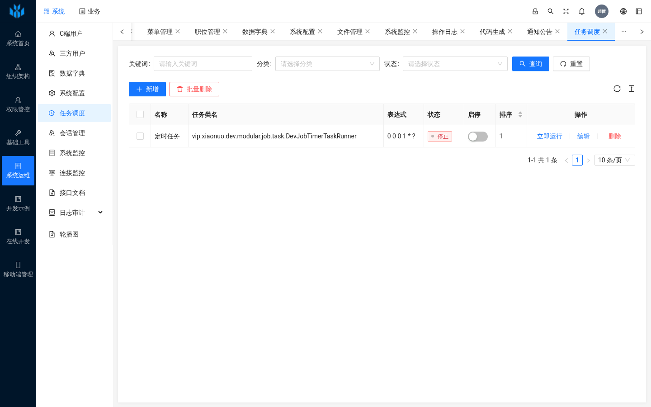Open 权限管控 module
The image size is (651, 407).
pos(18,104)
